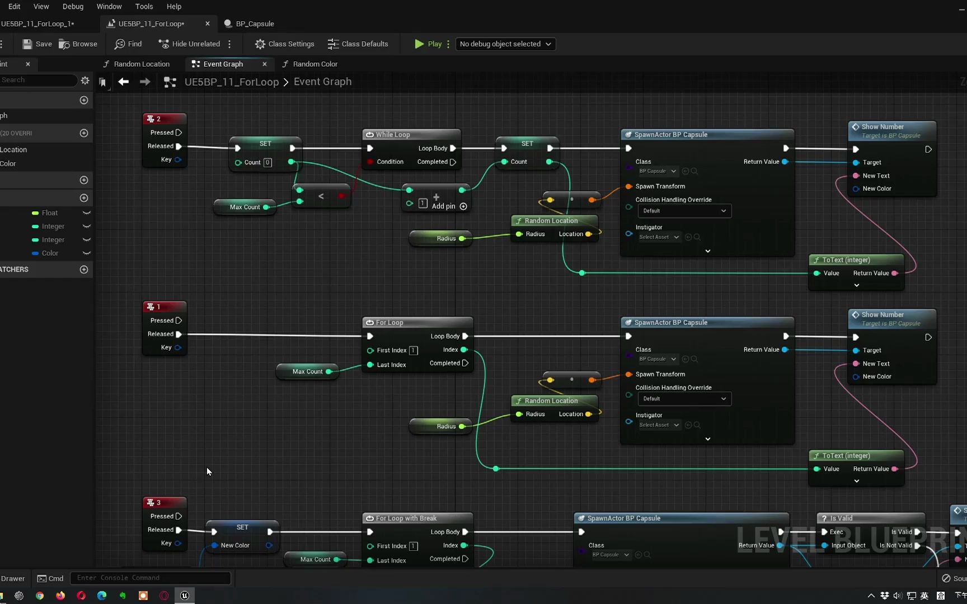The image size is (967, 604).
Task: Click the Enter Console Command field
Action: pos(150,578)
